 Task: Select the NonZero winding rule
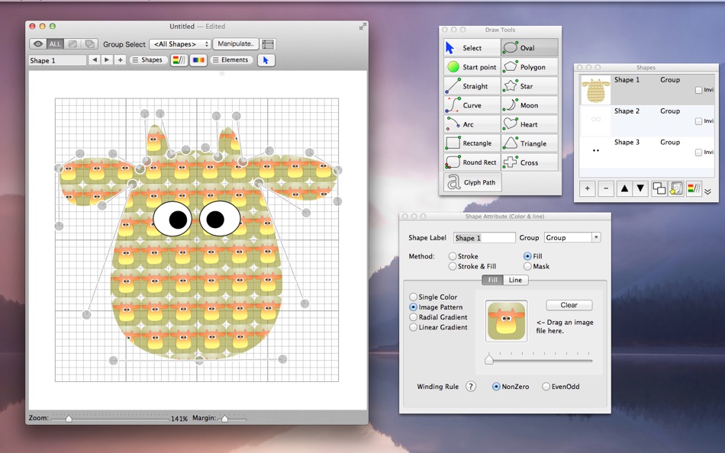(511, 387)
